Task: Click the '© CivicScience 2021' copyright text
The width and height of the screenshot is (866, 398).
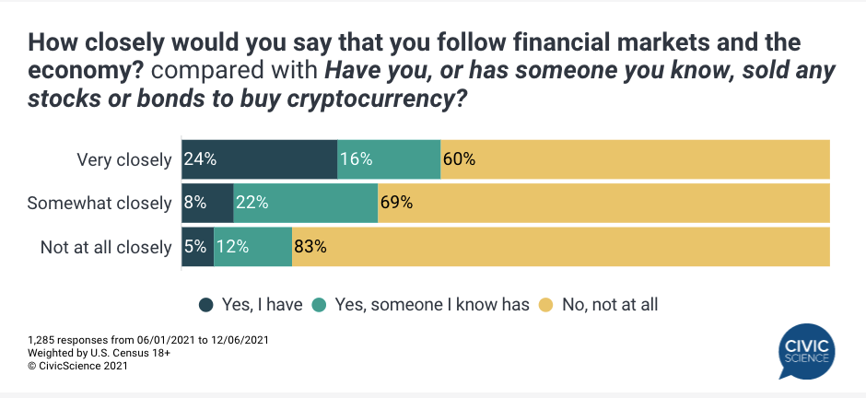Action: [x=78, y=366]
